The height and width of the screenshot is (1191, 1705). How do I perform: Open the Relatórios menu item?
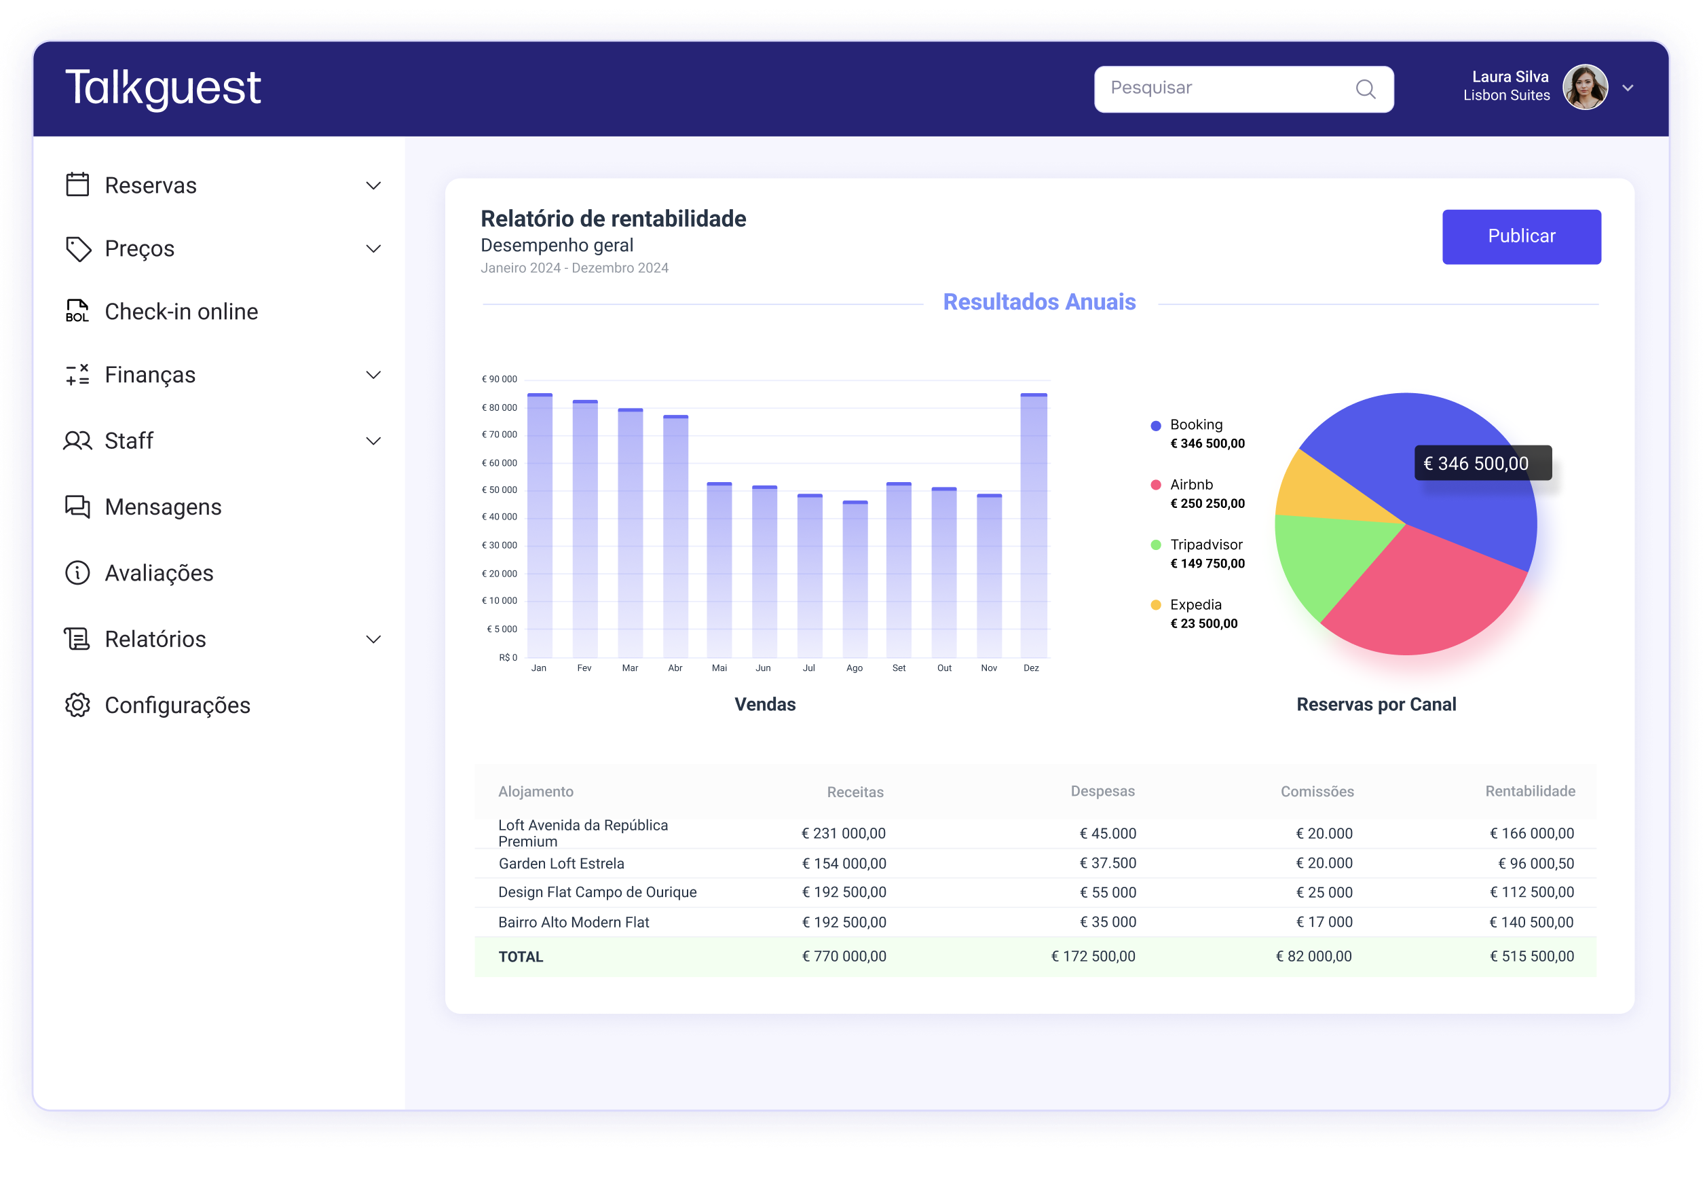(x=155, y=639)
